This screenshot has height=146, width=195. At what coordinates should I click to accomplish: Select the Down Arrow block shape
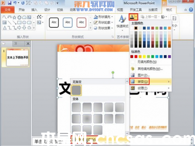(x=24, y=28)
